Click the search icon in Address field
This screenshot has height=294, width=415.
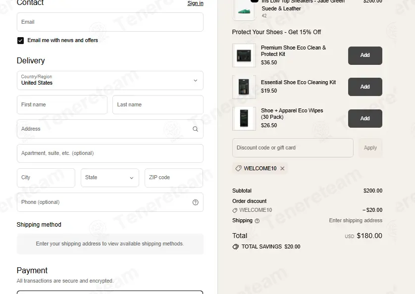point(195,129)
